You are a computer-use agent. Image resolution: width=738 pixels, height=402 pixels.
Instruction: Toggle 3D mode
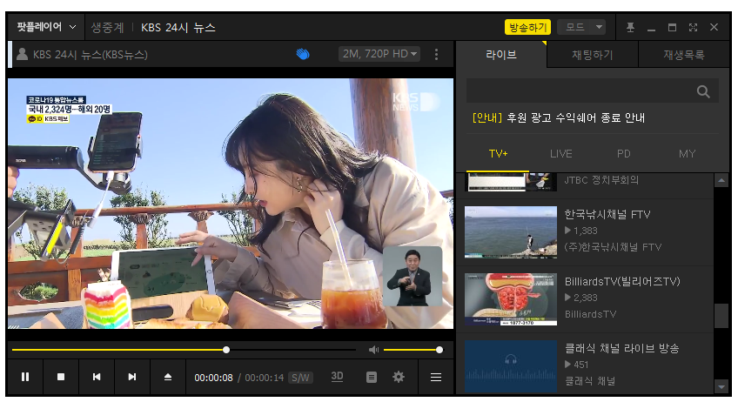(337, 377)
